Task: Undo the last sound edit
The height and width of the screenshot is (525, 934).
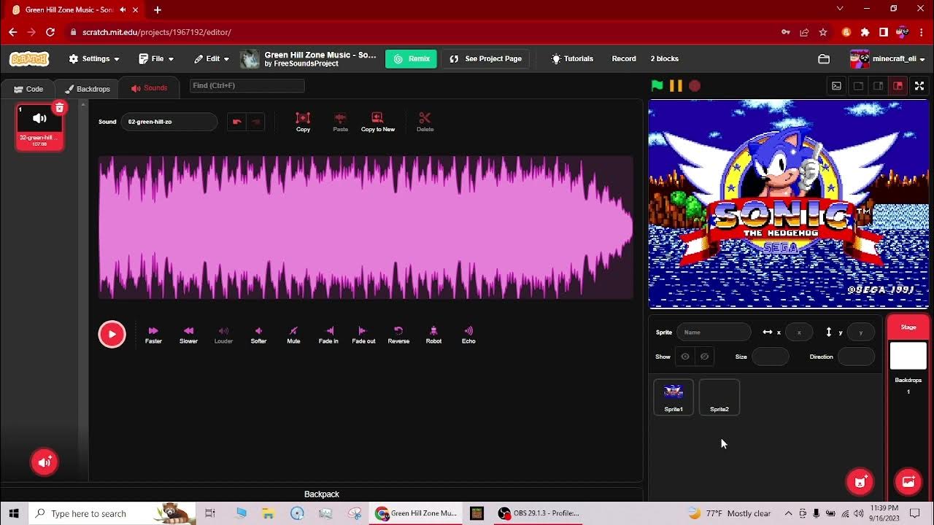Action: pos(236,122)
